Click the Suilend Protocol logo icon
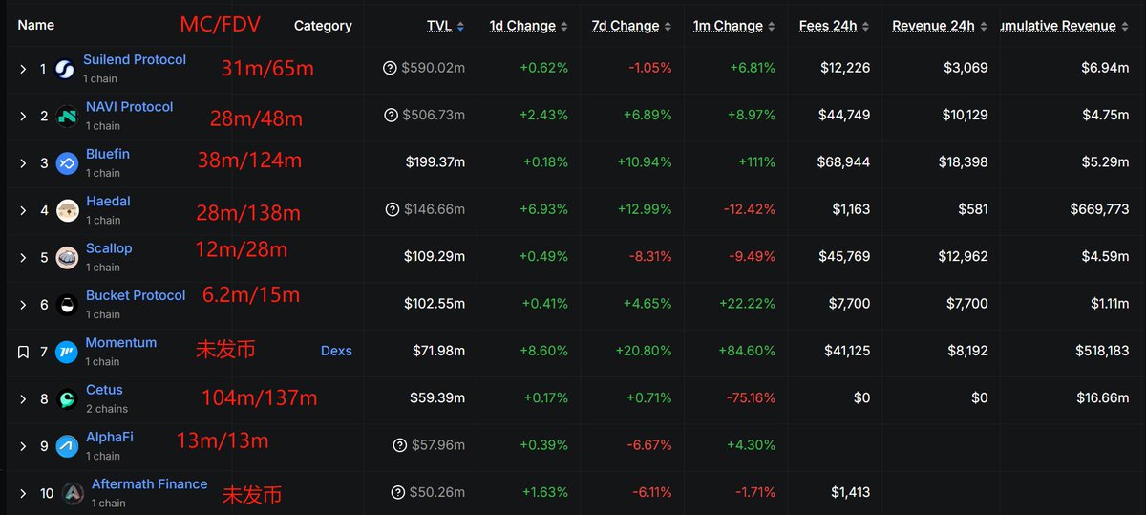The image size is (1146, 515). click(x=67, y=68)
